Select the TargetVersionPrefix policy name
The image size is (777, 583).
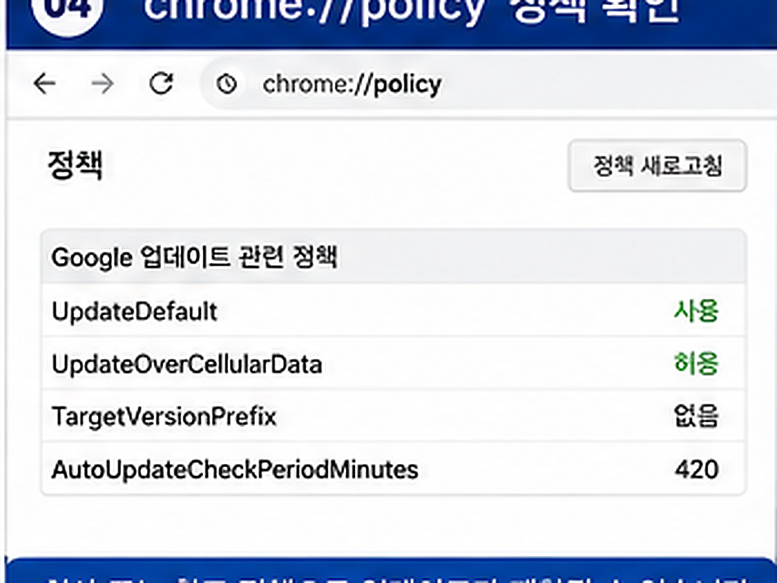coord(164,417)
